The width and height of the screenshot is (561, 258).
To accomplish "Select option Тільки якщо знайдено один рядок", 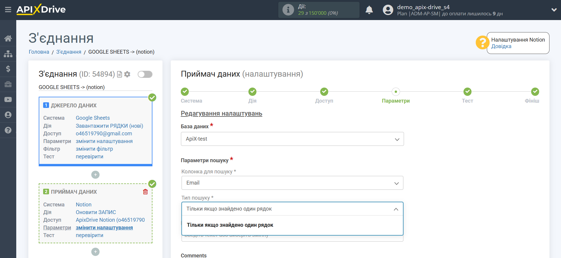I will point(292,225).
